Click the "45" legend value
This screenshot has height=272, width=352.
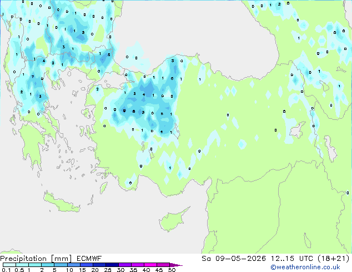point(159,270)
